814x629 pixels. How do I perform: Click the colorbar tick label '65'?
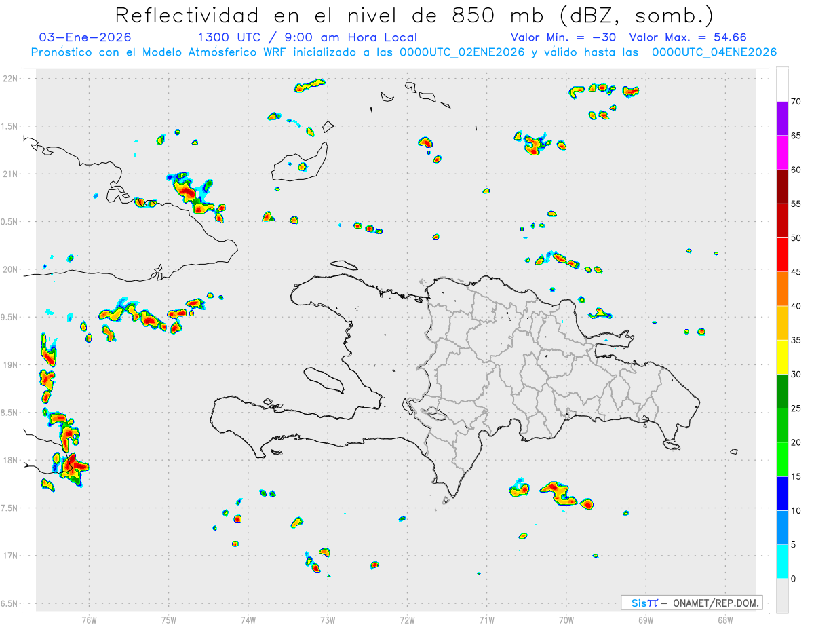pos(796,136)
